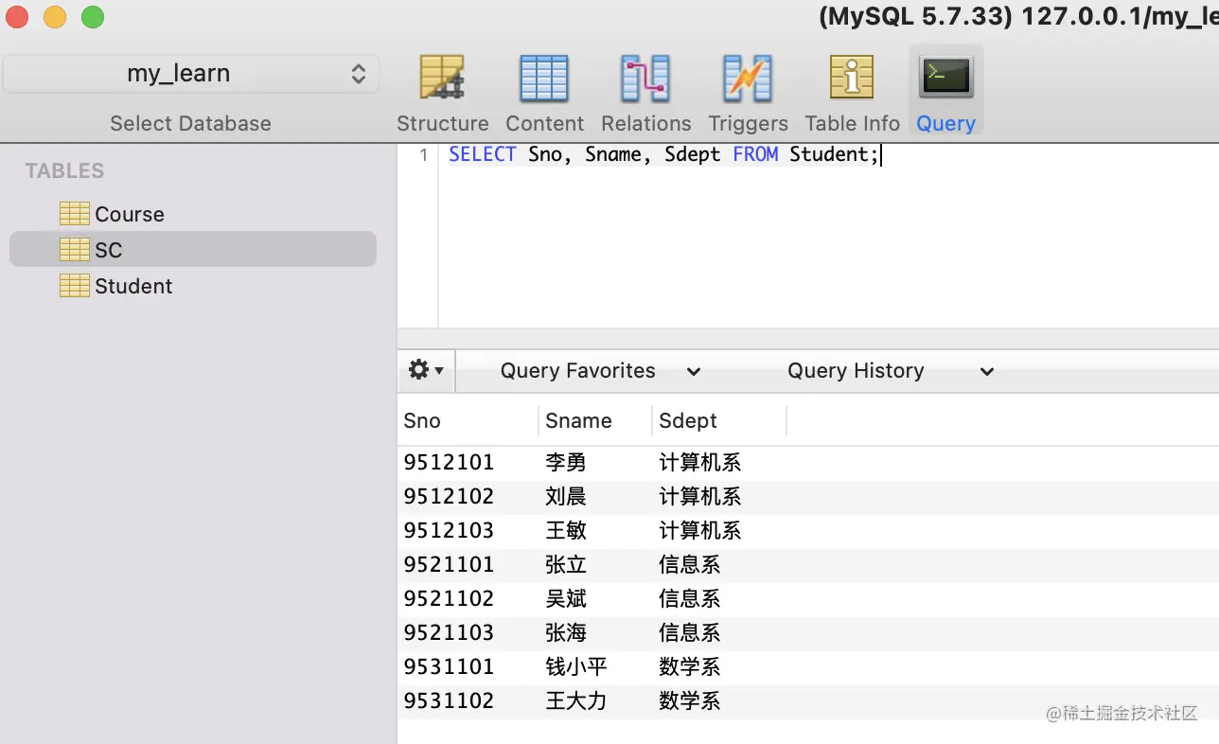The height and width of the screenshot is (744, 1219).
Task: Select the name cell 王敏
Action: click(x=566, y=531)
